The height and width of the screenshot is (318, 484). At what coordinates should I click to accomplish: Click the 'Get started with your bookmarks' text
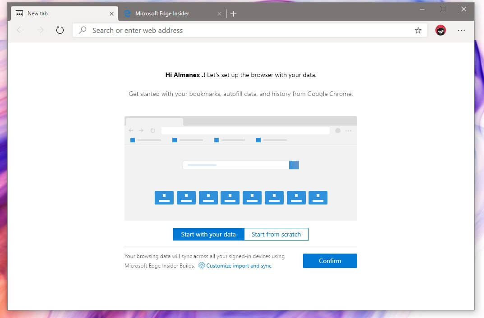click(x=240, y=94)
